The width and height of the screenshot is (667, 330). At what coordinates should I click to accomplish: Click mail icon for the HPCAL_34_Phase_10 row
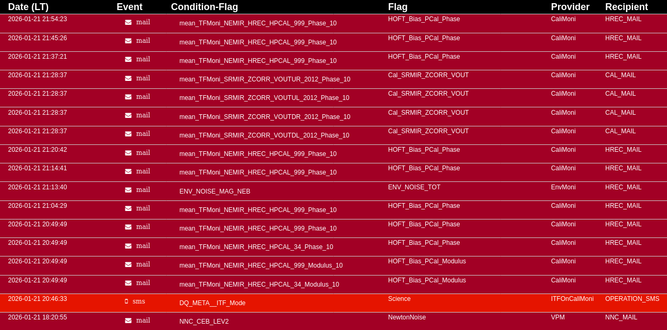pyautogui.click(x=128, y=246)
